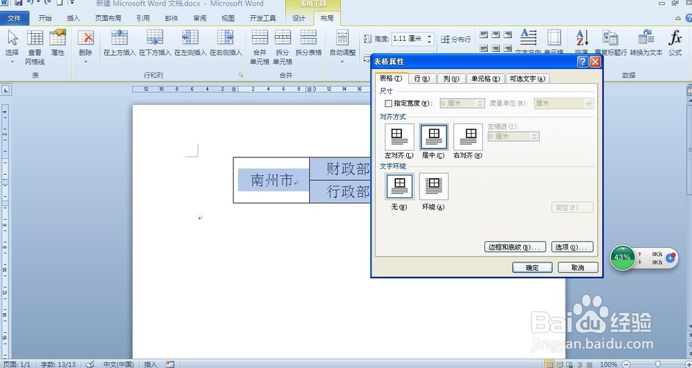This screenshot has width=692, height=368.
Task: Collapse the ribbon with the chevron
Action: point(678,19)
